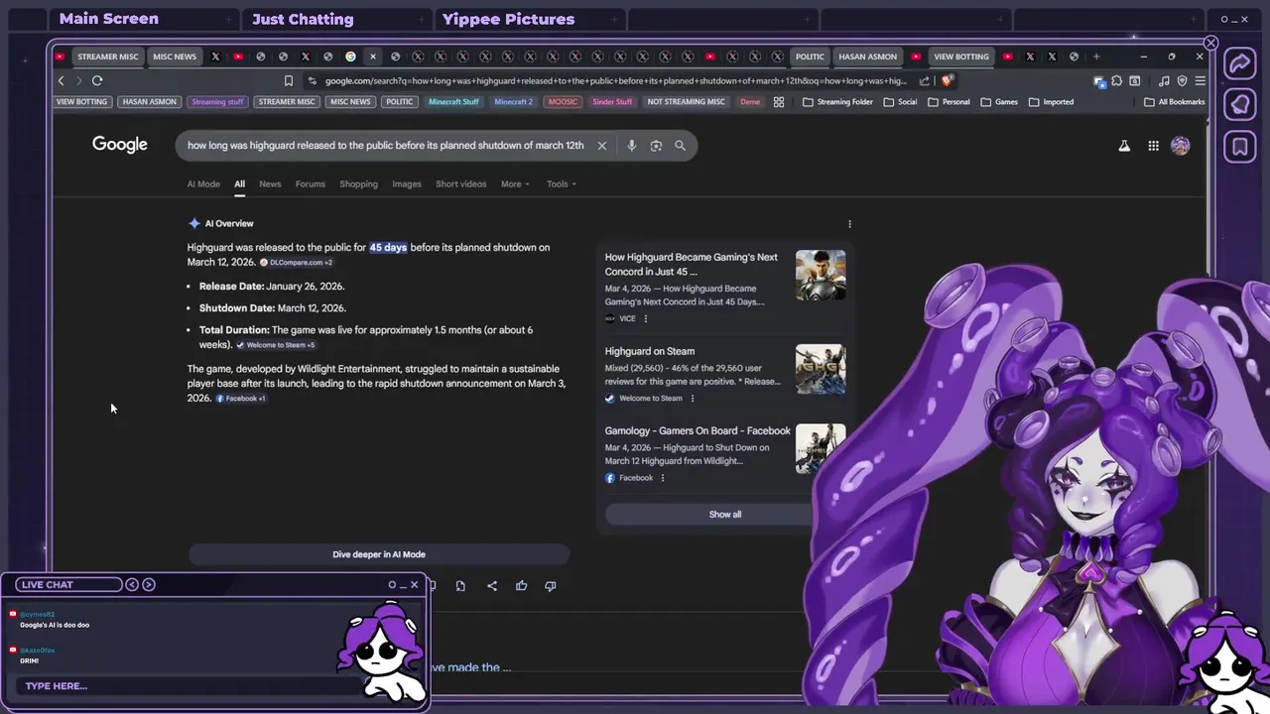Open more options next to Facebook source
This screenshot has width=1270, height=714.
(663, 478)
